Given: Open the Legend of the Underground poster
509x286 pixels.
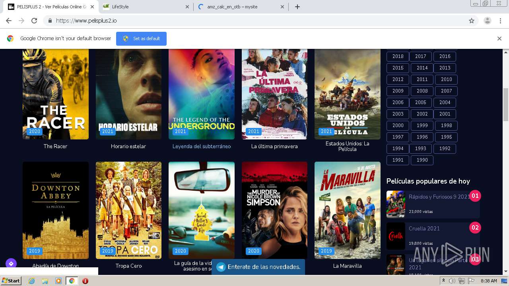Looking at the screenshot, I should tap(202, 94).
